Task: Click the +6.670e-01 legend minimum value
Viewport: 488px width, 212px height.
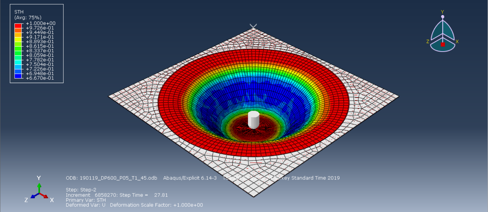Action: point(40,78)
